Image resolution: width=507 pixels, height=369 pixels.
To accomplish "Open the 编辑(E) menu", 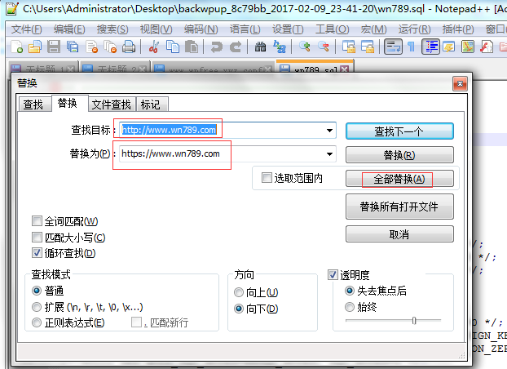I will click(x=69, y=29).
